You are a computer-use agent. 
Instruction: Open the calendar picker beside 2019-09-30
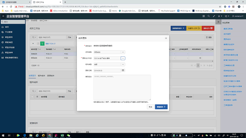pos(123,71)
